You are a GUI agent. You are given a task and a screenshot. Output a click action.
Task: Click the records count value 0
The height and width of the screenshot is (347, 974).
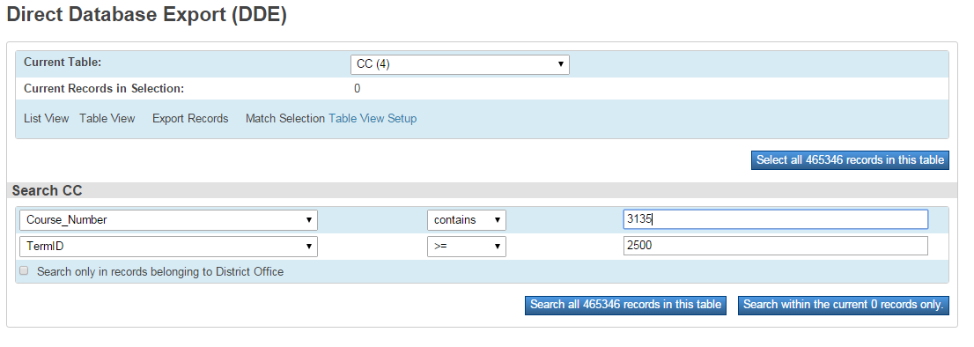point(358,89)
